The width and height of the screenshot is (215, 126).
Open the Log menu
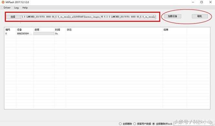click(x=16, y=8)
